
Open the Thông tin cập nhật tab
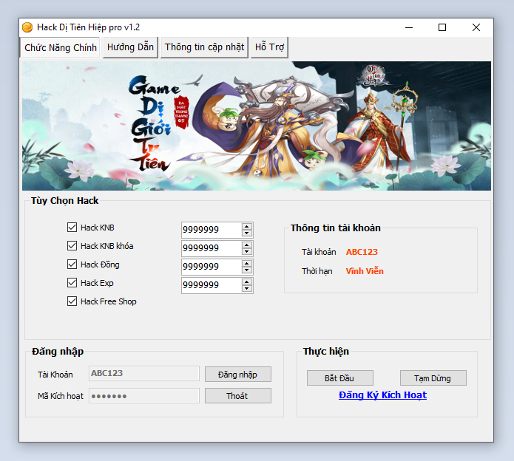[x=204, y=47]
